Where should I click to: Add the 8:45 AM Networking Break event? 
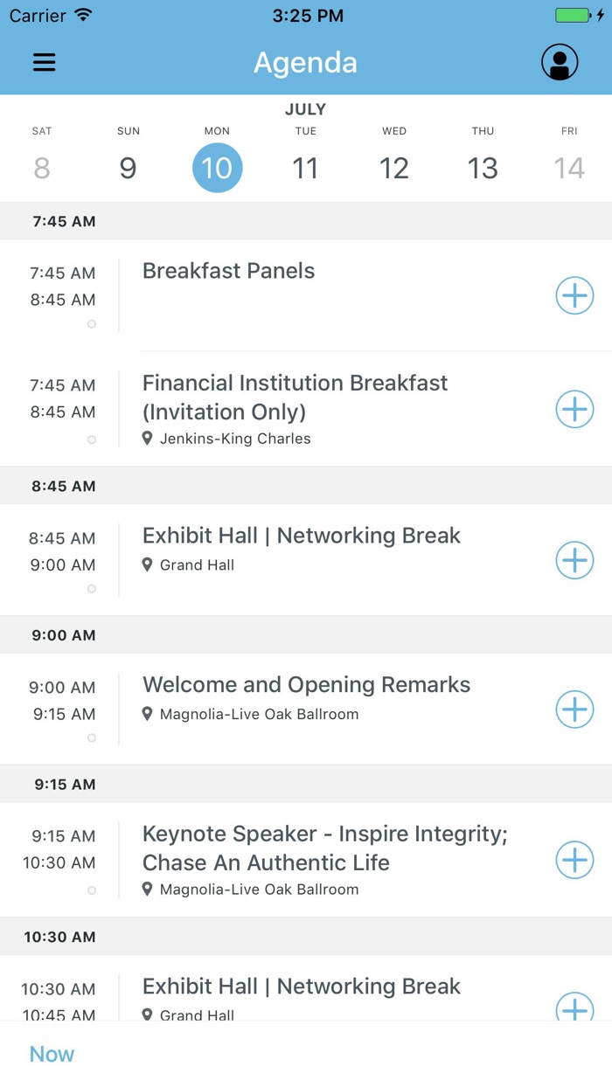click(574, 560)
